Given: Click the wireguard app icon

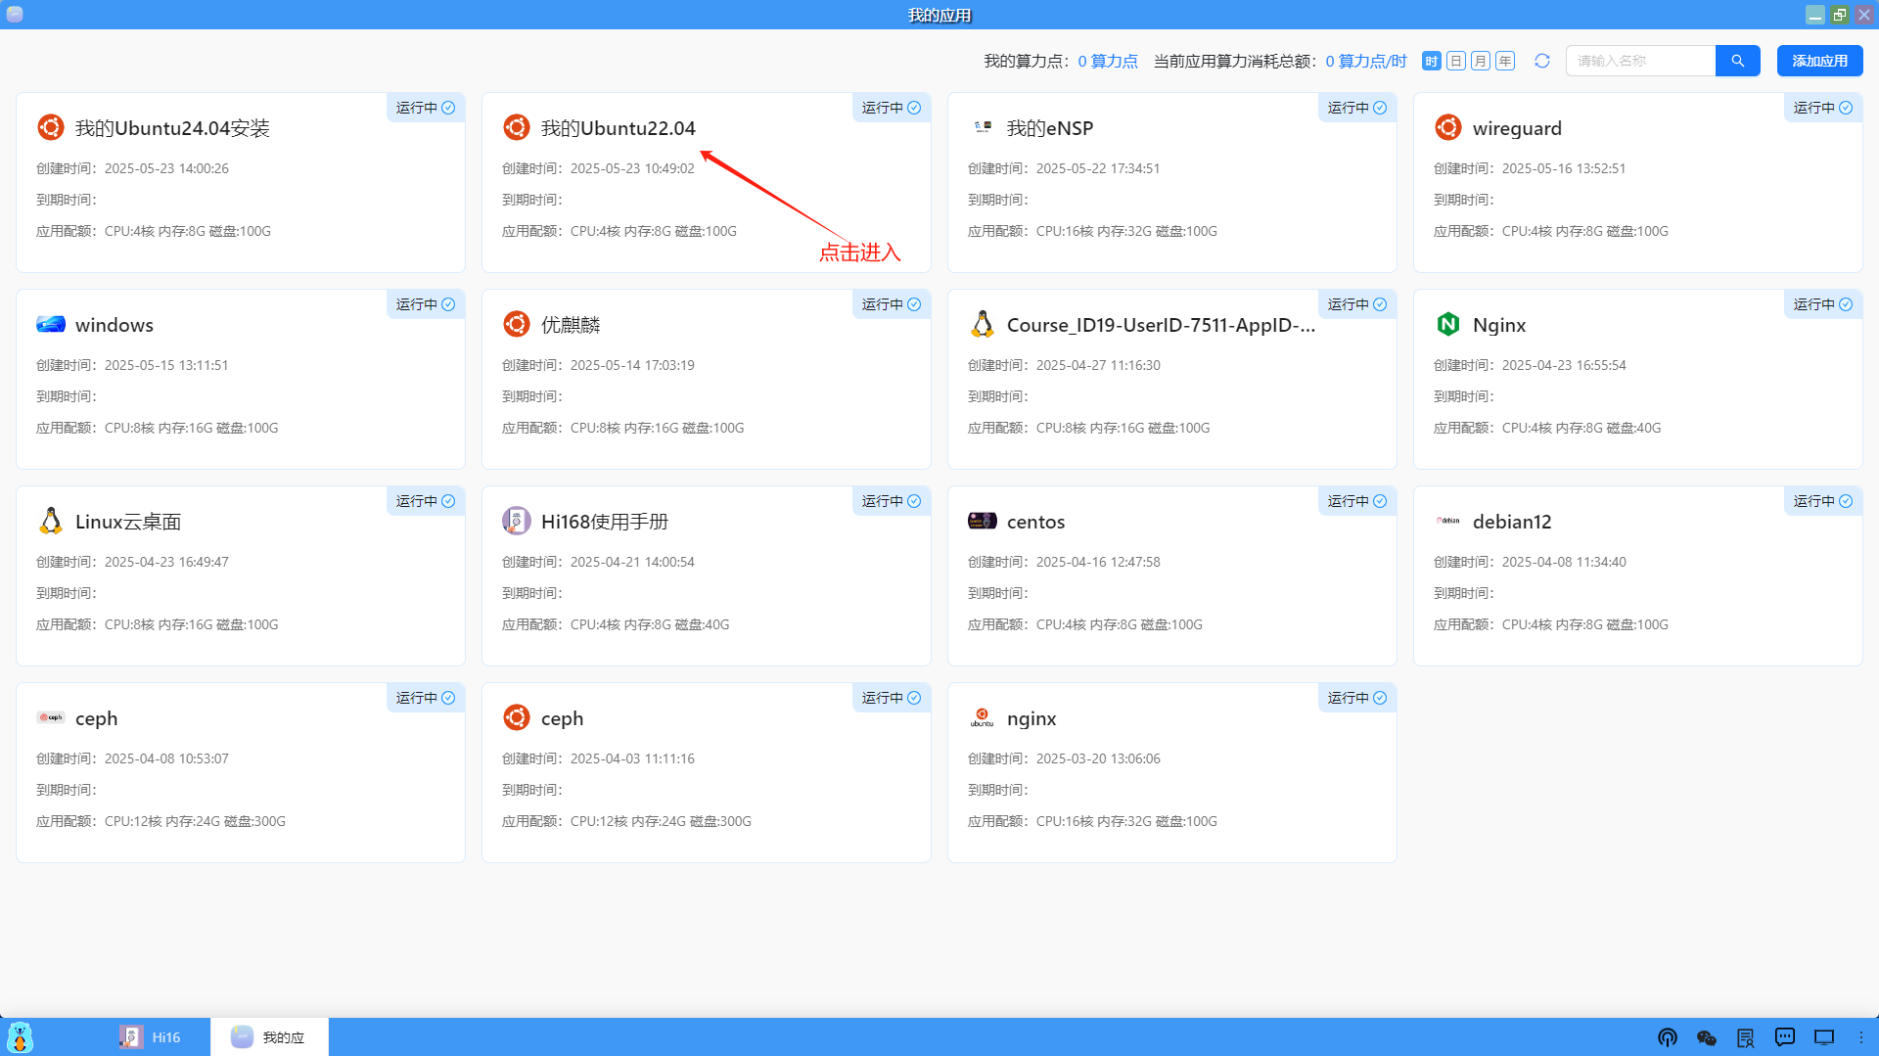Looking at the screenshot, I should 1448,127.
